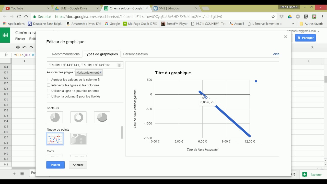This screenshot has height=184, width=327.
Task: Add a new sheet with plus icon
Action: coord(14,174)
